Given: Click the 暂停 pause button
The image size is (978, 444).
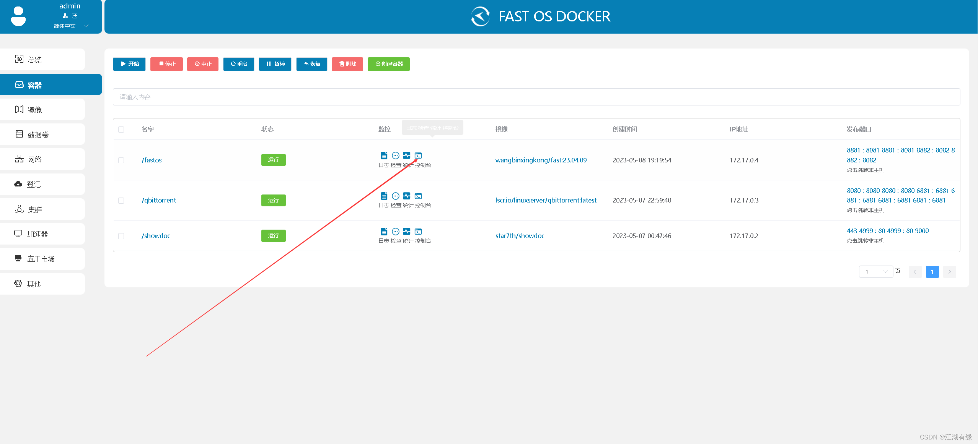Looking at the screenshot, I should tap(275, 64).
